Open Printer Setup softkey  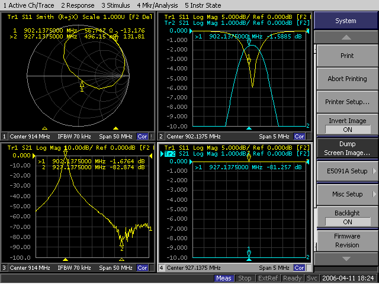point(347,102)
